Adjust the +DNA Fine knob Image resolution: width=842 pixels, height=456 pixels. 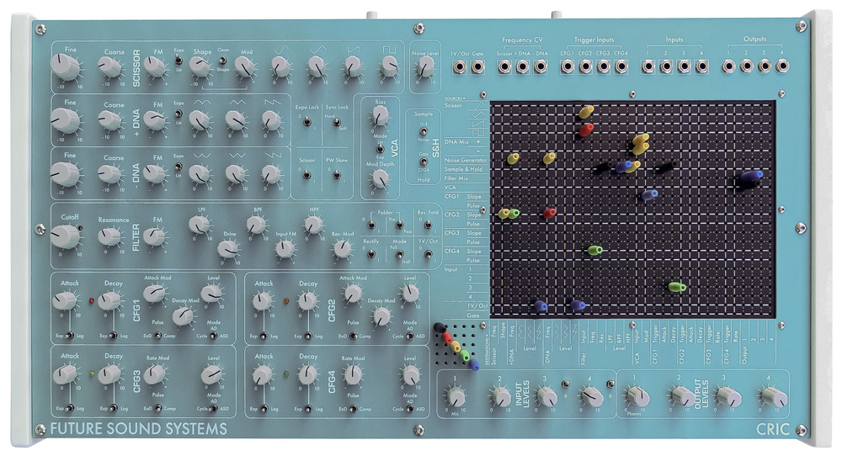coord(66,120)
